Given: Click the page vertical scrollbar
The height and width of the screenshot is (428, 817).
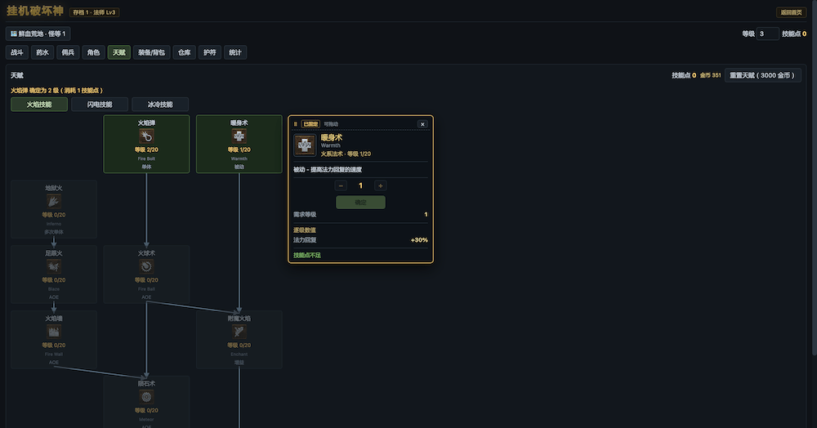Looking at the screenshot, I should [x=815, y=177].
